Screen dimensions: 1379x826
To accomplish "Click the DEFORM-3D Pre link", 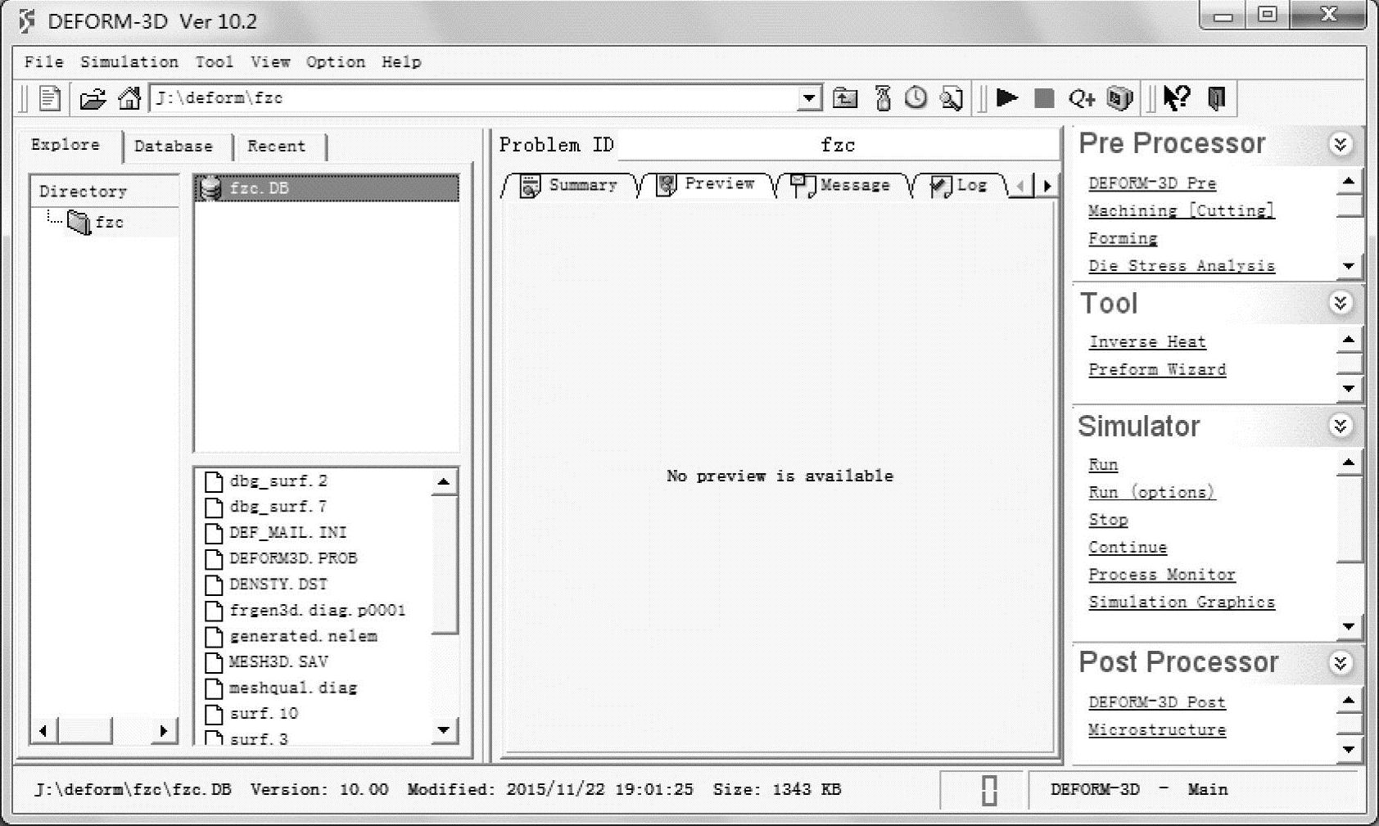I will (1151, 183).
